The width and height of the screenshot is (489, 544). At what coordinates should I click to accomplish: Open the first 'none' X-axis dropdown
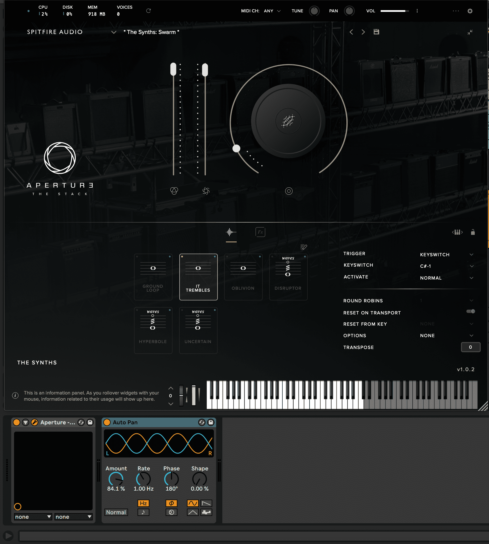[33, 517]
